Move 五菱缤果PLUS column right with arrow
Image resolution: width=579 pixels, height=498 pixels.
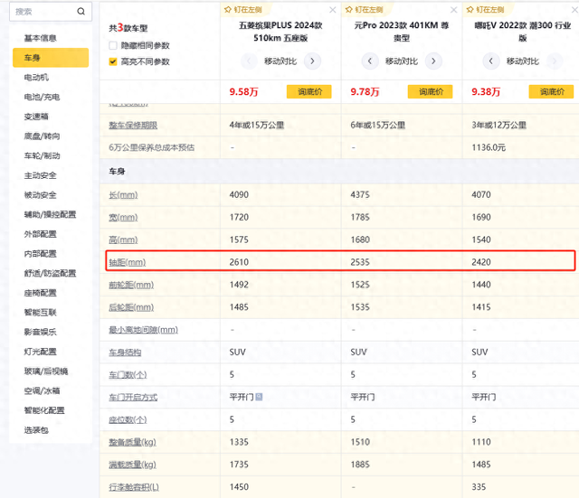click(x=312, y=61)
